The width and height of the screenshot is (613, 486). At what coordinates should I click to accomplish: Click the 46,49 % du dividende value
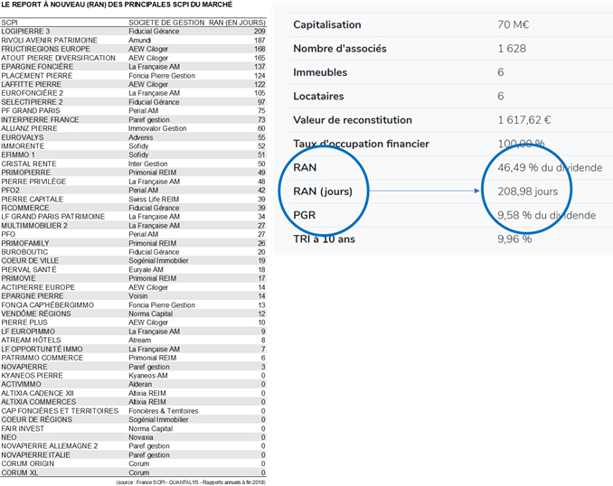tap(550, 168)
